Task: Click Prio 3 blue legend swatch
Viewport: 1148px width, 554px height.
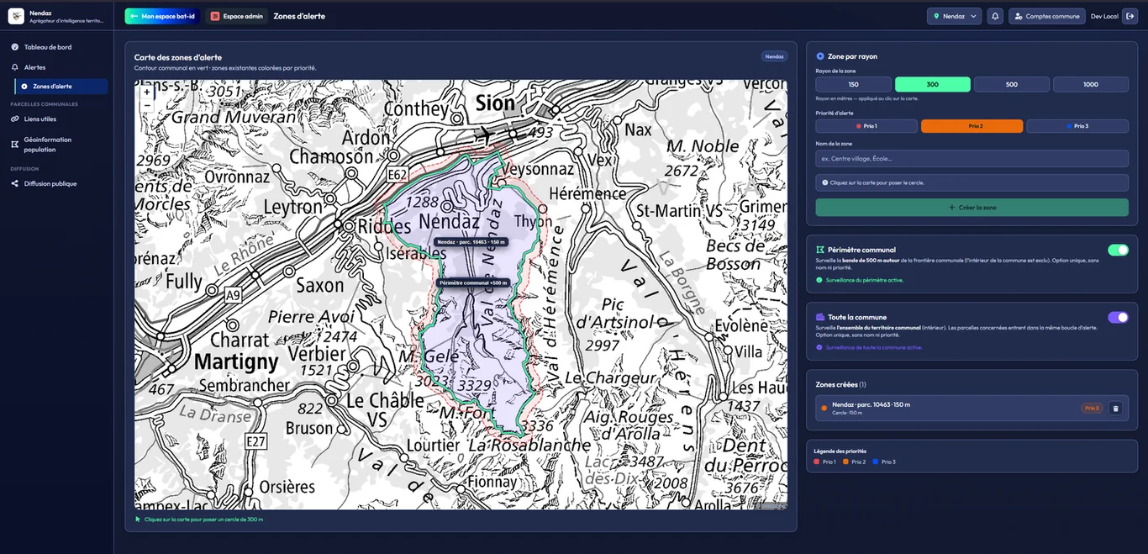Action: [876, 462]
